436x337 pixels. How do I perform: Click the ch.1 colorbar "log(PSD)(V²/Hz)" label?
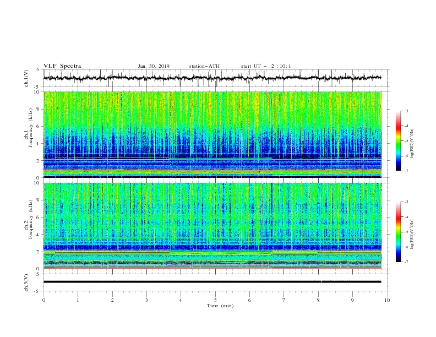[x=412, y=144]
